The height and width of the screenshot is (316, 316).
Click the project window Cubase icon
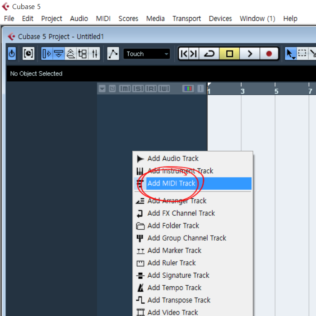tap(11, 37)
